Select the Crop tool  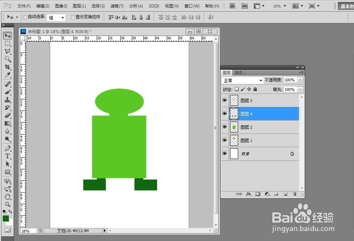(x=7, y=67)
